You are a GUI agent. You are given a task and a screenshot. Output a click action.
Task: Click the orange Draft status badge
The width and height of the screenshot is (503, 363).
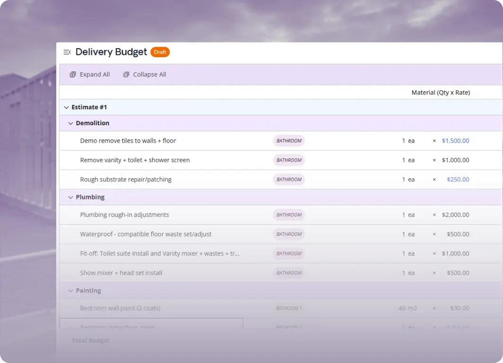160,52
